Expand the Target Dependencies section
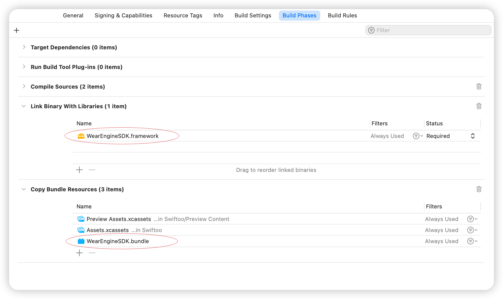The height and width of the screenshot is (299, 503). click(x=24, y=47)
